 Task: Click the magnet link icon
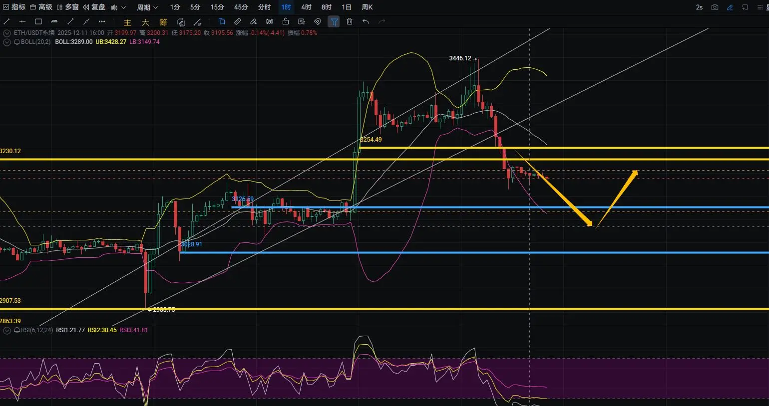click(318, 21)
